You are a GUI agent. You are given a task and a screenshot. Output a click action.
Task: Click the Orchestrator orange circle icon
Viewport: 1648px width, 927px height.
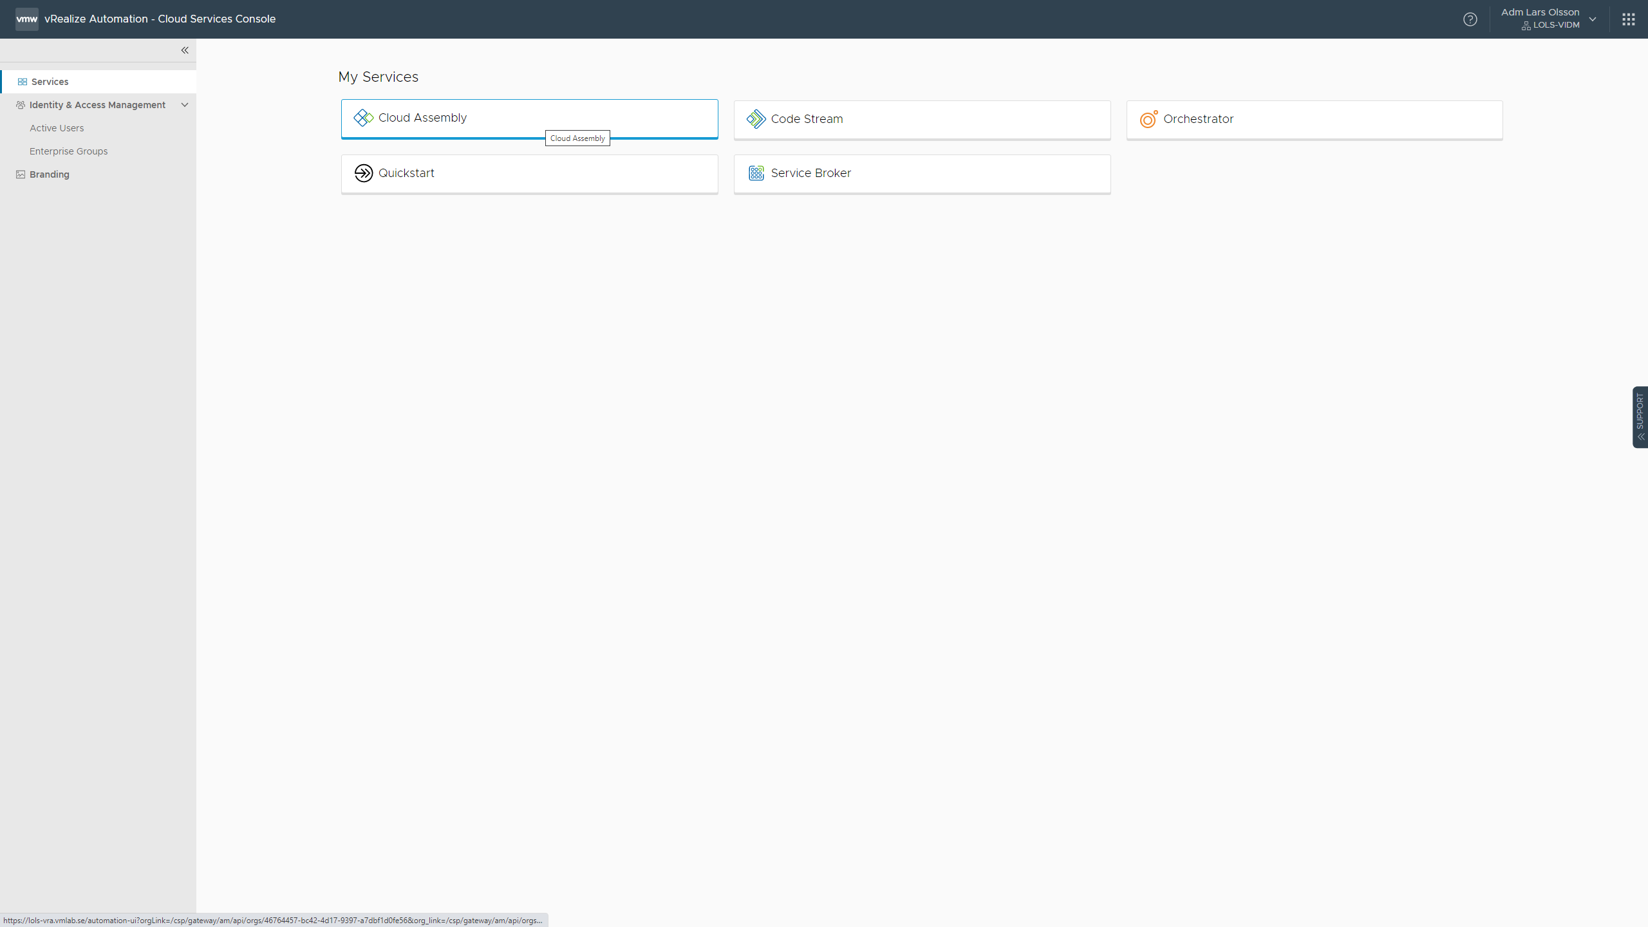(x=1149, y=119)
